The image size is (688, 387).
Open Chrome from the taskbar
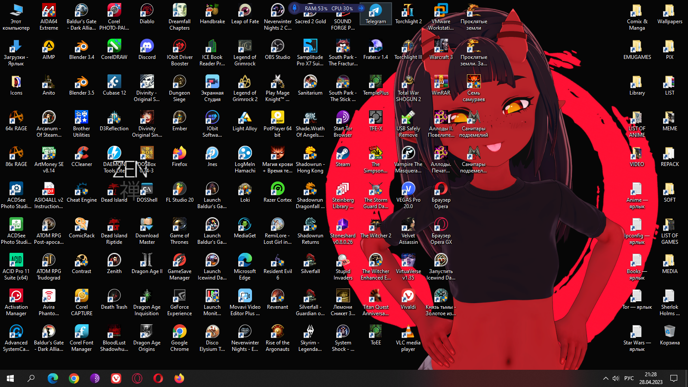[x=74, y=378]
